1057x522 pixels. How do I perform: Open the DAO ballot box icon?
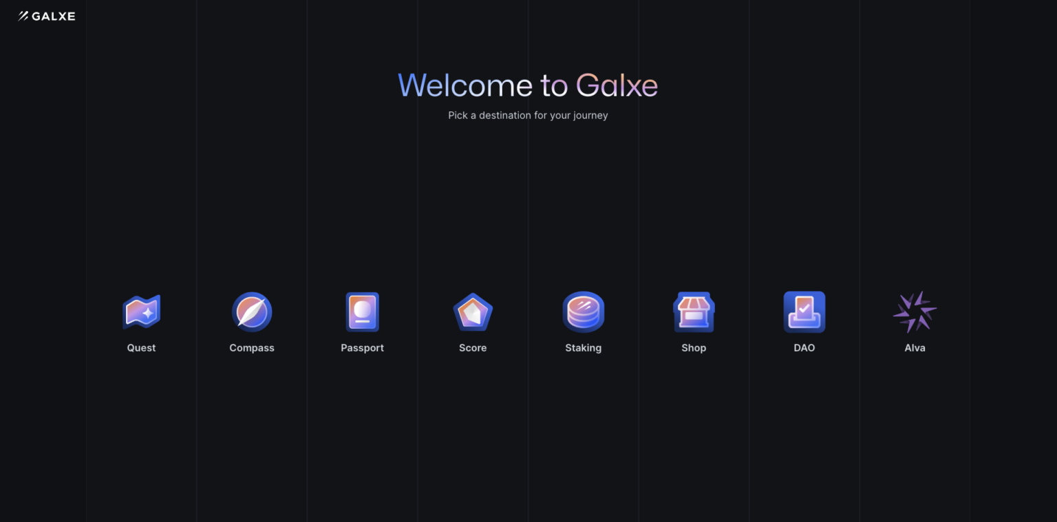[804, 312]
